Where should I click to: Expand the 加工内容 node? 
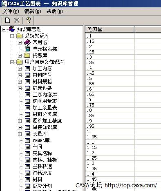[20, 69]
